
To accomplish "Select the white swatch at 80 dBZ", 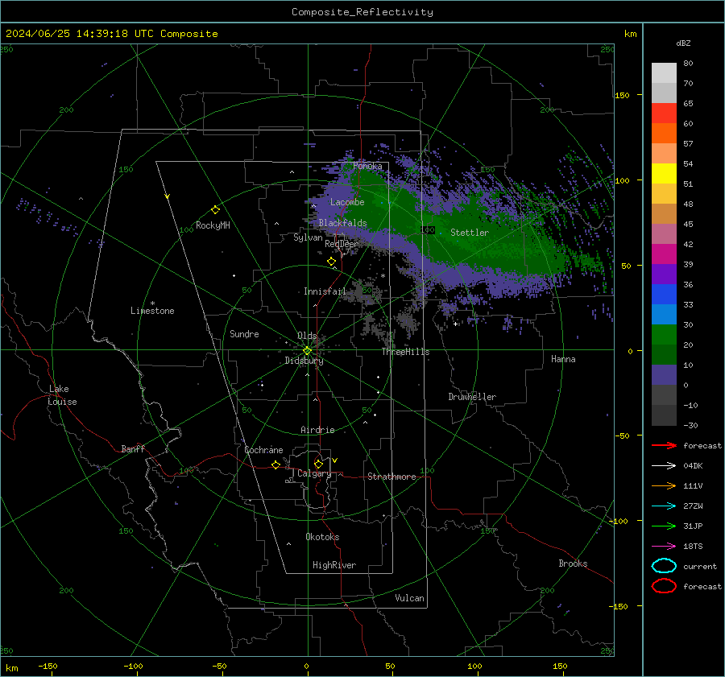I will click(664, 73).
